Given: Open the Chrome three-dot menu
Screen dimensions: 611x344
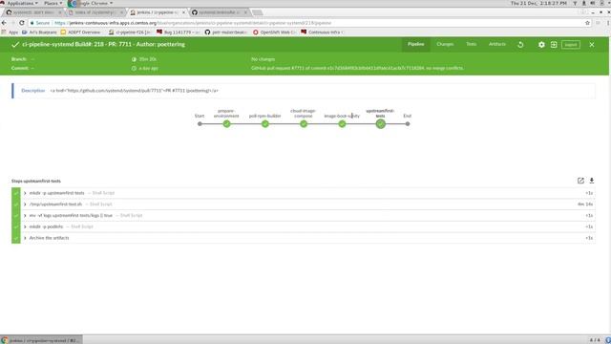Looking at the screenshot, I should click(608, 23).
